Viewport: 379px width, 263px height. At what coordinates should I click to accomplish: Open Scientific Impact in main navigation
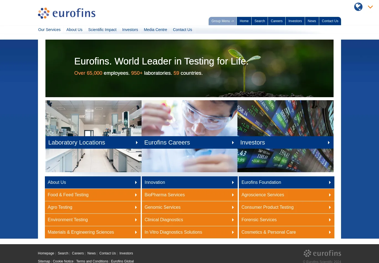tap(102, 30)
